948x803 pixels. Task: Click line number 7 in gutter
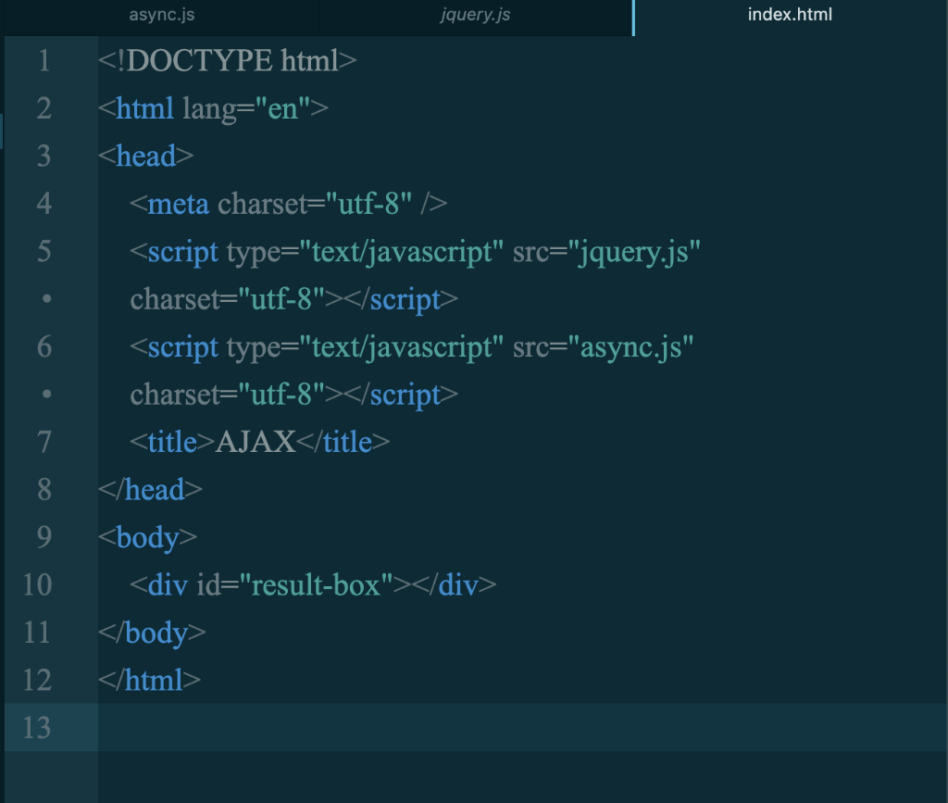(x=44, y=442)
